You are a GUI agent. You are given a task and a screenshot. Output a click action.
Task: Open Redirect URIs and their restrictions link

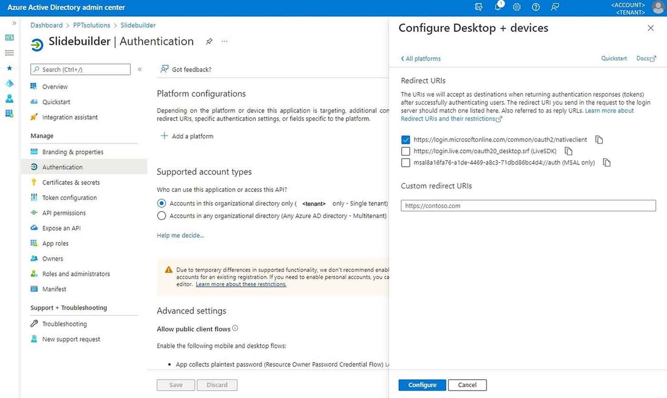451,119
